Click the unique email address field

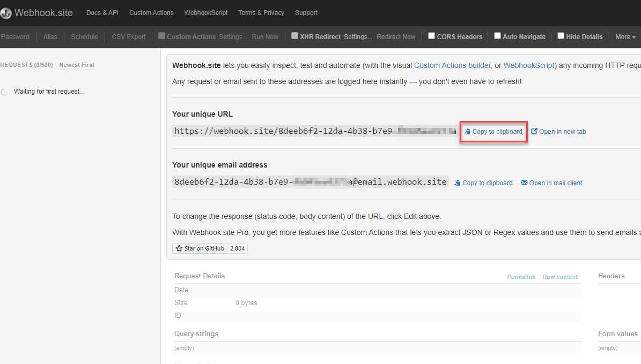[x=310, y=182]
